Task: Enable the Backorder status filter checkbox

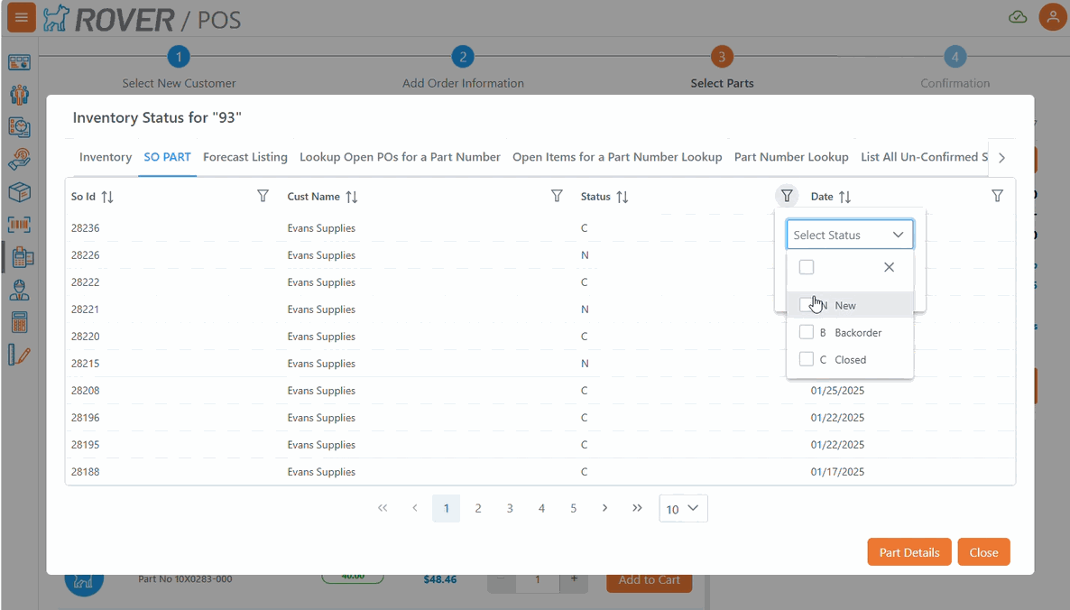Action: (x=807, y=331)
